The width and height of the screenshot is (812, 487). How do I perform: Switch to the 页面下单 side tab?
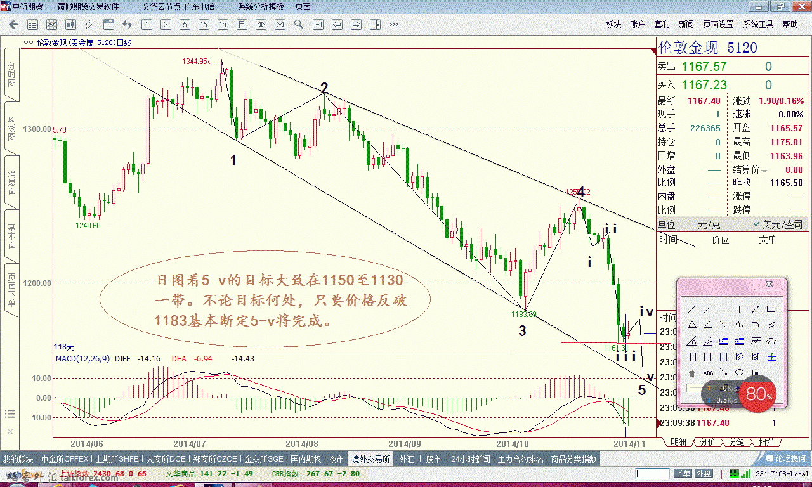pos(11,289)
